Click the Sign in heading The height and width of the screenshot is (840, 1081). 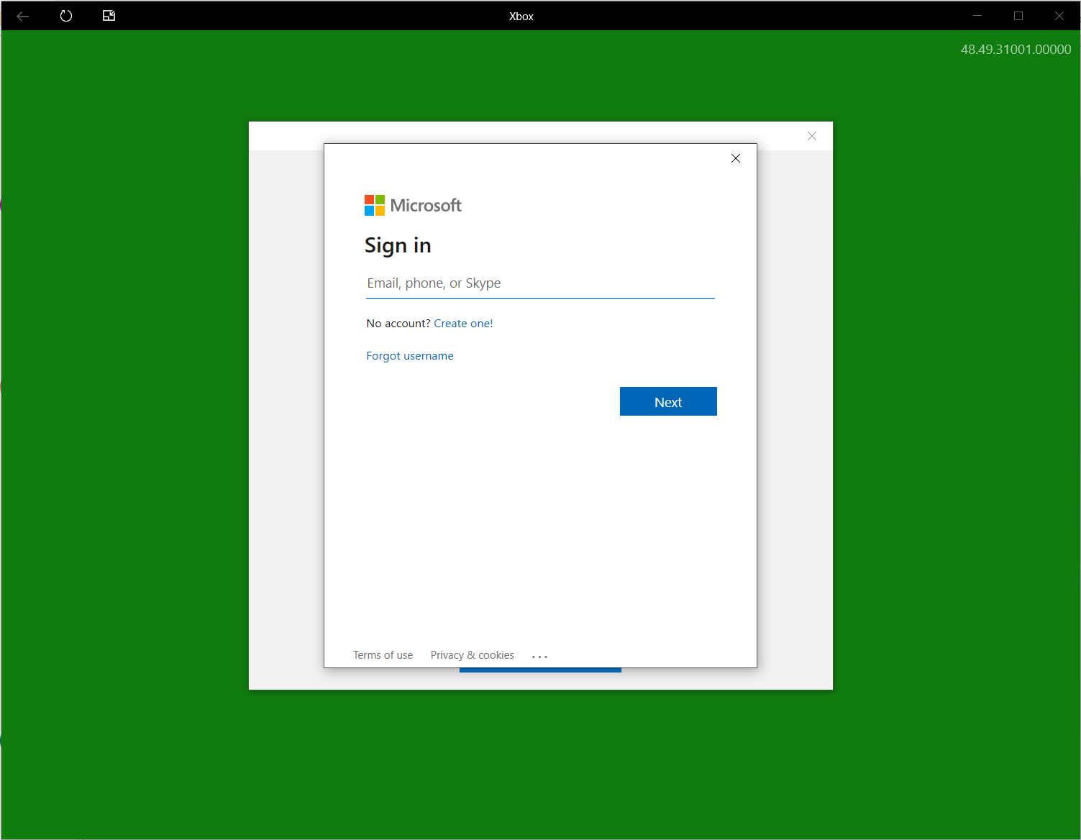point(398,245)
